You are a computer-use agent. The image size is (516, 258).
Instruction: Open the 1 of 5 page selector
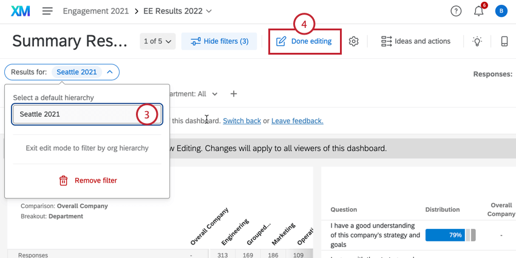[x=158, y=41]
